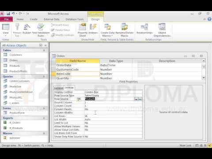Switch to the Home ribbon tab

click(x=20, y=19)
